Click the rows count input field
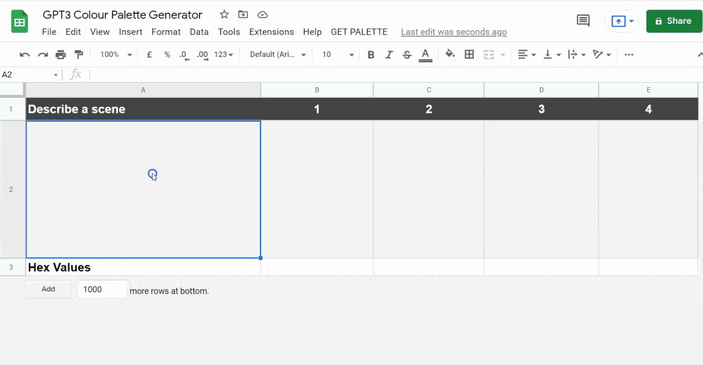Image resolution: width=703 pixels, height=365 pixels. click(x=102, y=290)
